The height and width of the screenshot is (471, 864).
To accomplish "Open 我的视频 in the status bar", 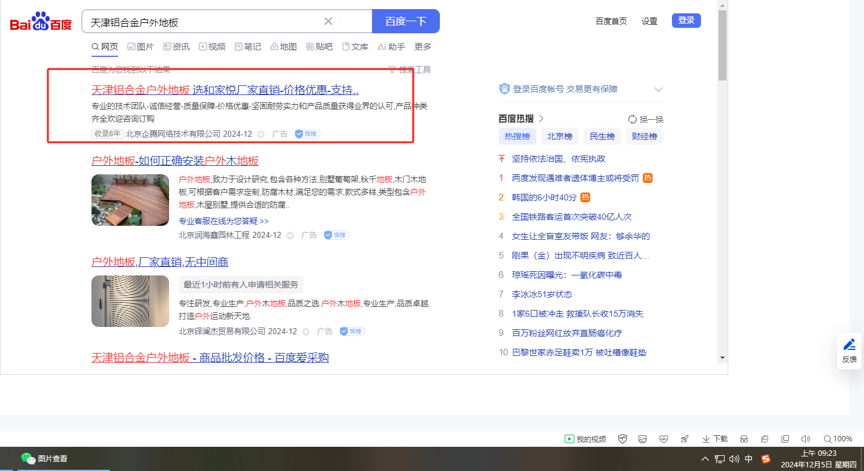I will 585,439.
